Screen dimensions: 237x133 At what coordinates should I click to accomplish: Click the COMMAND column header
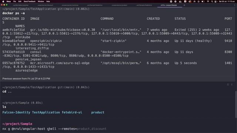click(x=107, y=19)
